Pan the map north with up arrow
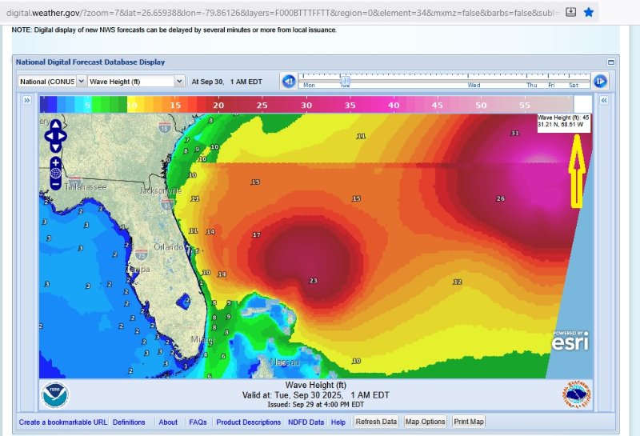640x436 pixels. (55, 125)
